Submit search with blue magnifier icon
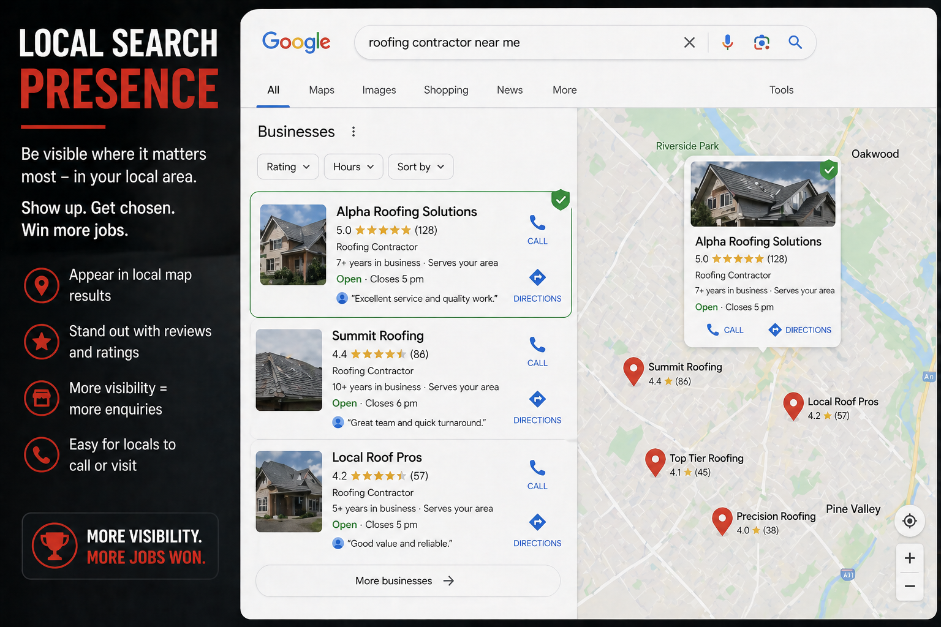Image resolution: width=941 pixels, height=627 pixels. point(795,42)
